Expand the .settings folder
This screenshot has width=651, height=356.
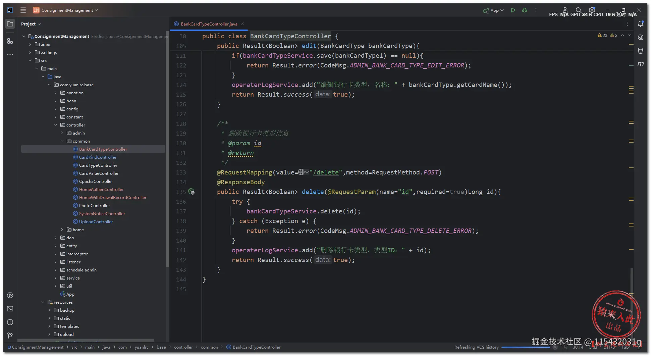[x=30, y=52]
